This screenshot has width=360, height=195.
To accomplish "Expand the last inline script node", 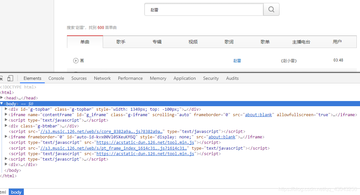I will 6,159.
